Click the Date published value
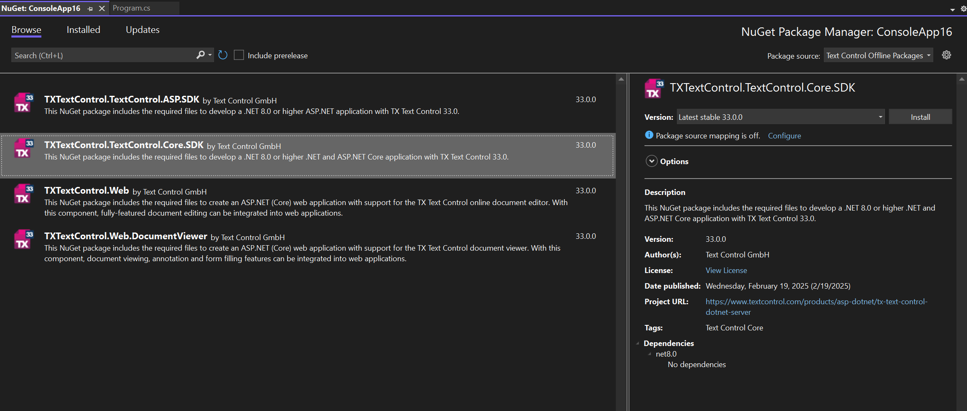This screenshot has width=967, height=411. 778,286
